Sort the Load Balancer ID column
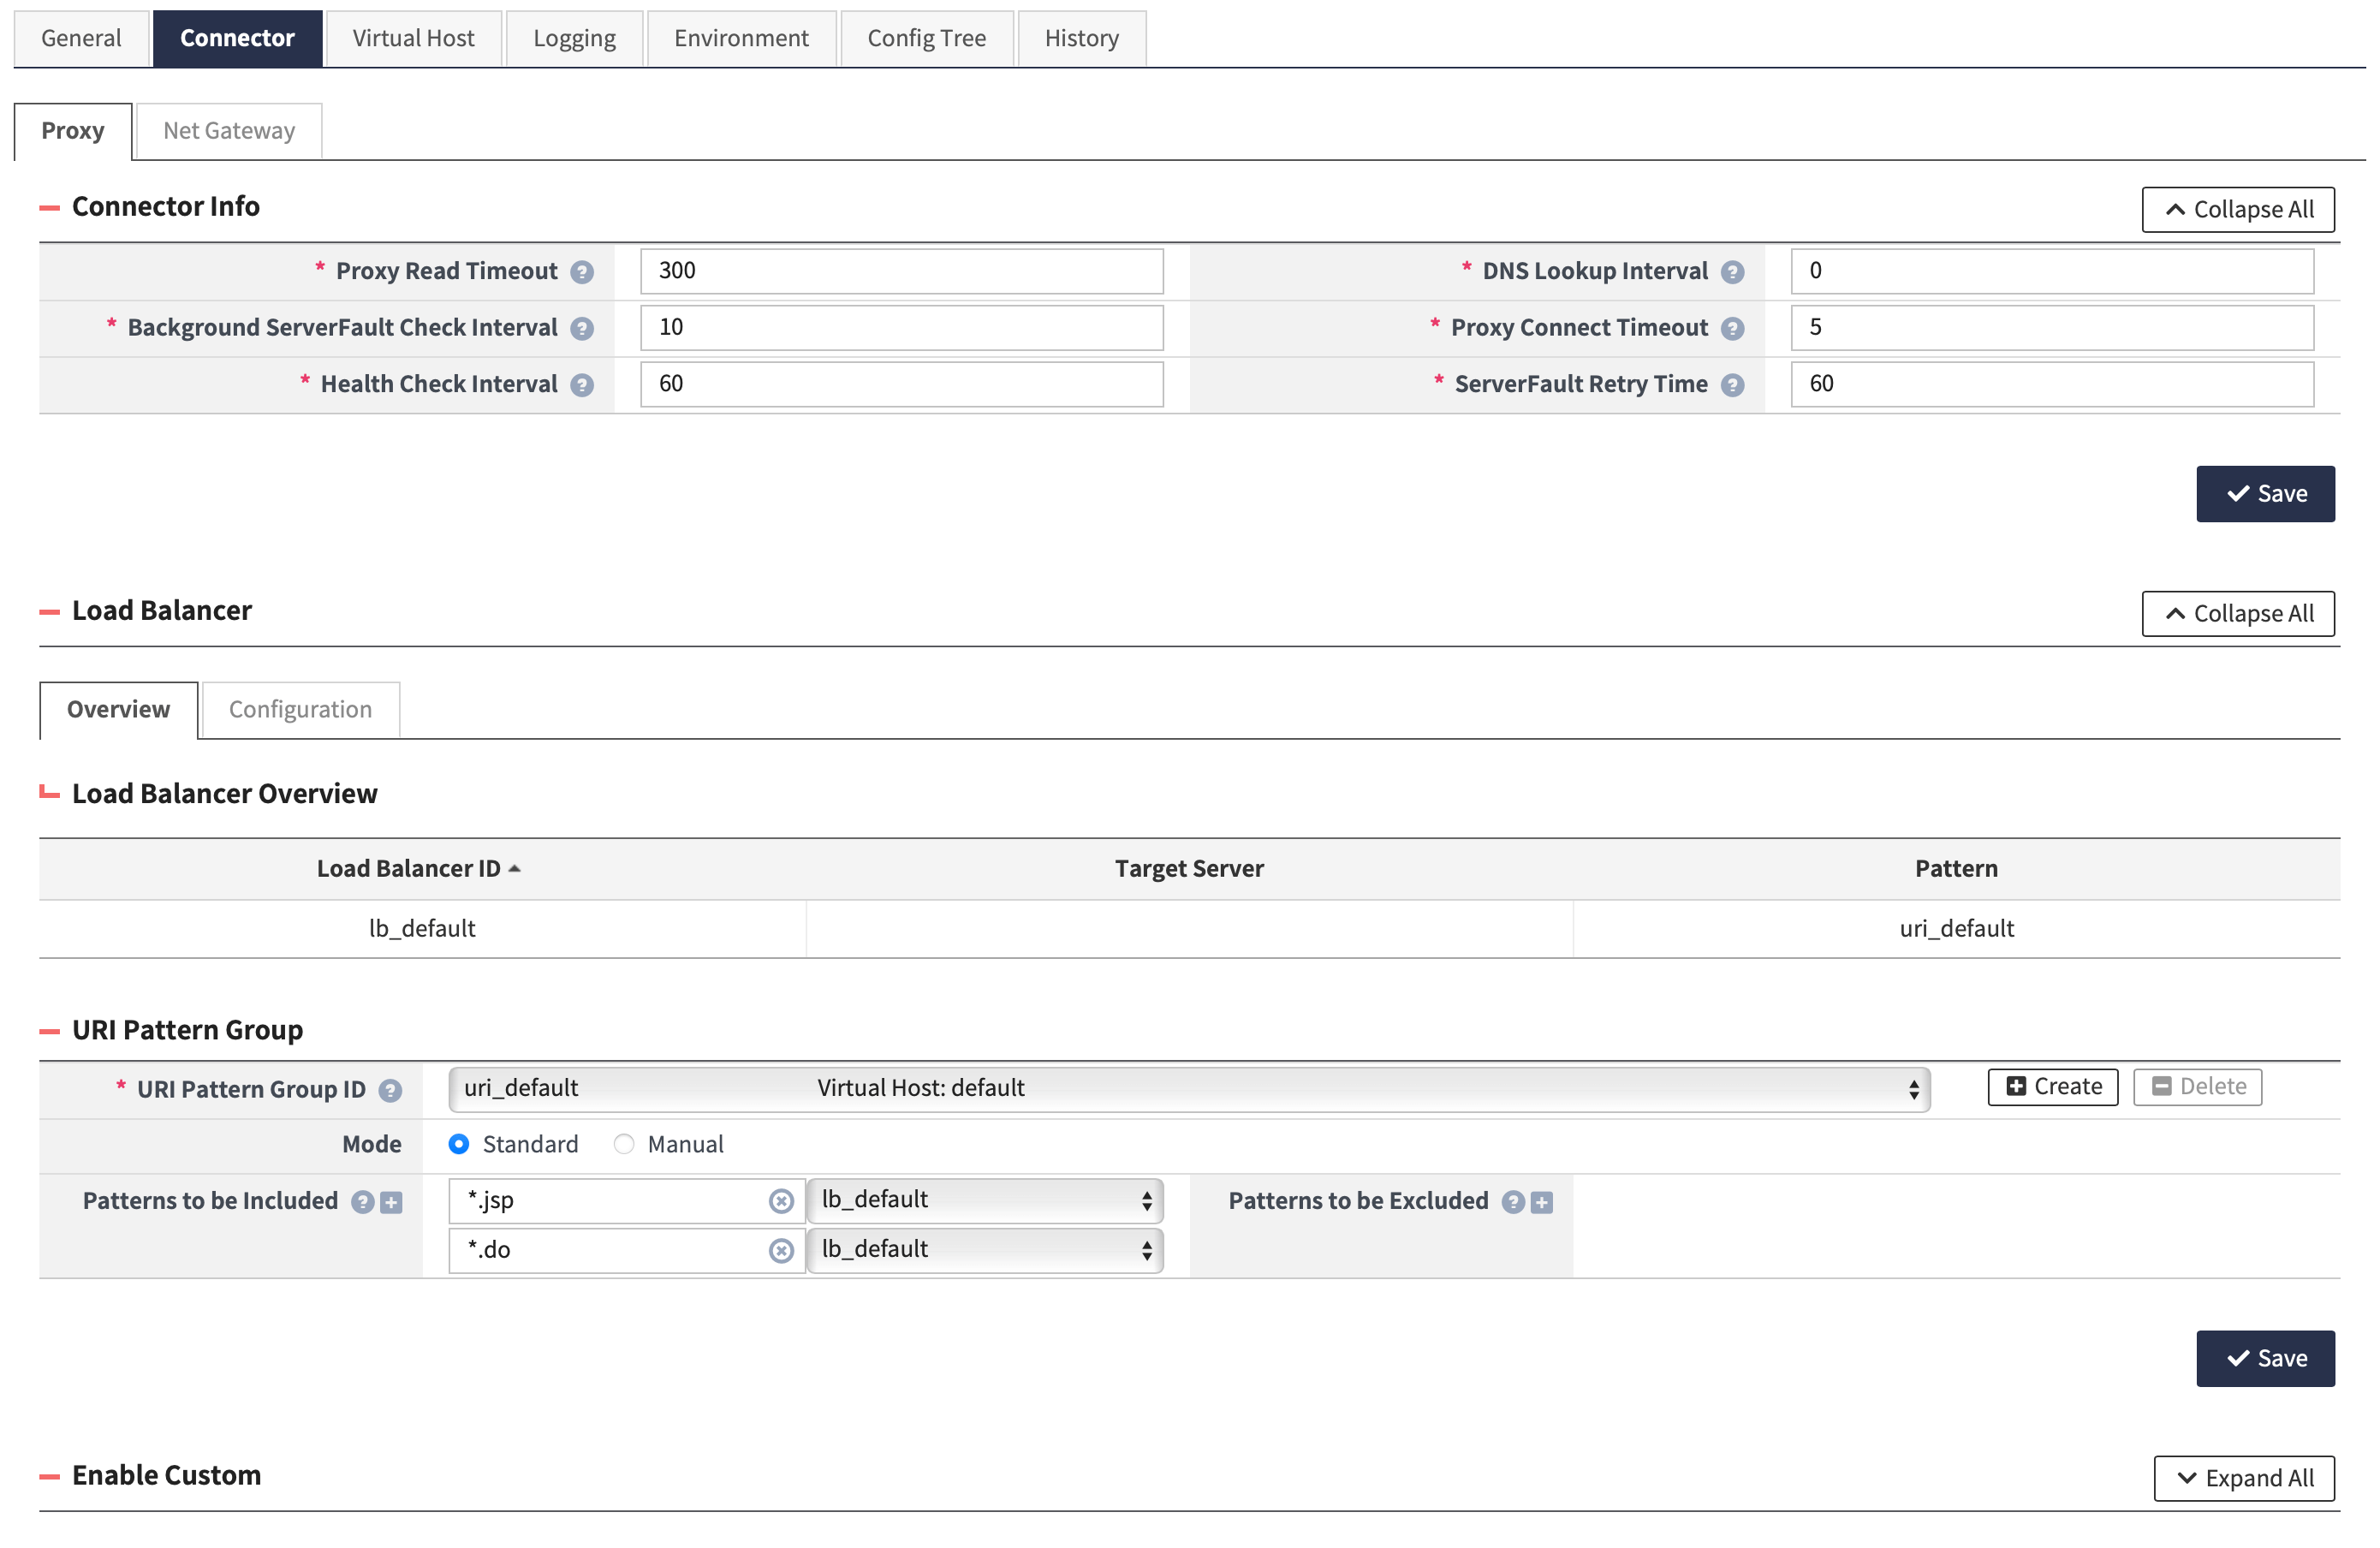Viewport: 2380px width, 1548px height. tap(419, 868)
